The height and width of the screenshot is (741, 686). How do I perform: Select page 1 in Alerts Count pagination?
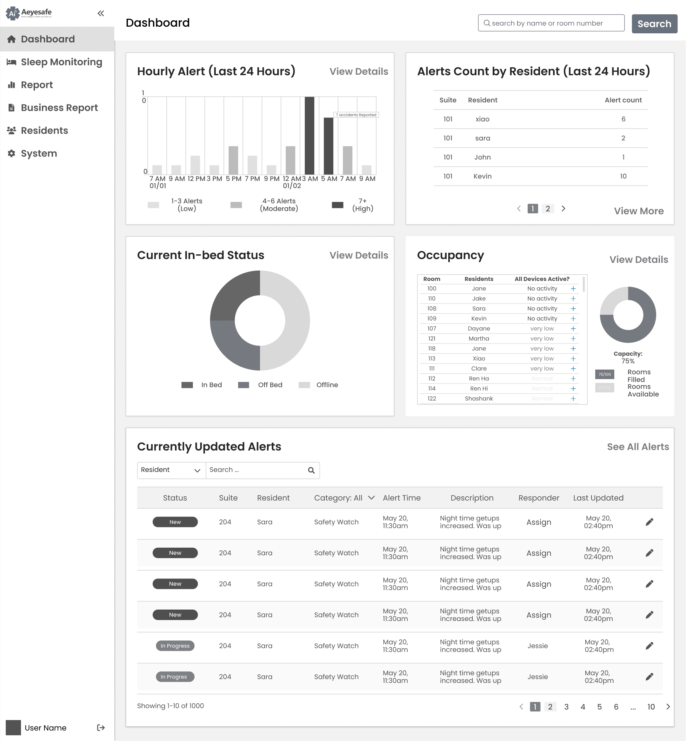point(533,209)
